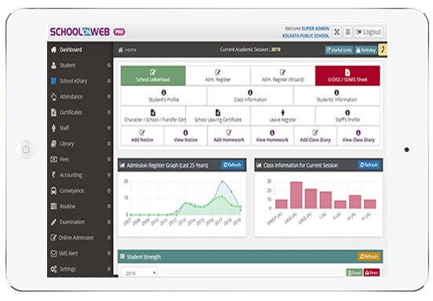433x301 pixels.
Task: Expand the Library submenu arrow
Action: 109,143
